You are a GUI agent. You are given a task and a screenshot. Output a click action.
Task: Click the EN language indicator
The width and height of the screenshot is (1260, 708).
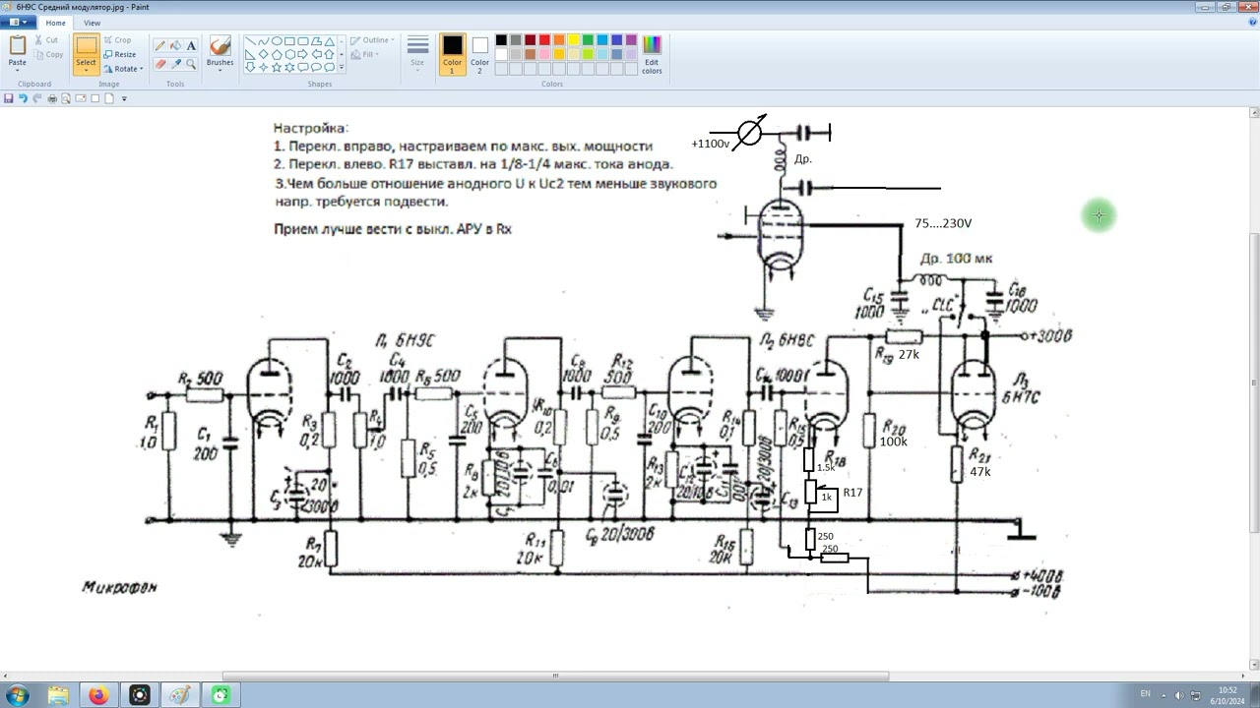click(1145, 694)
